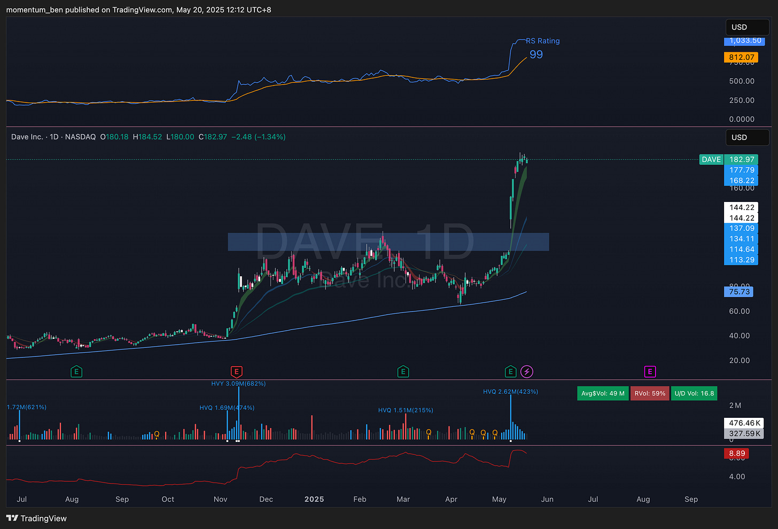The height and width of the screenshot is (529, 778).
Task: Select the blue resistance zone rectangle
Action: coord(388,242)
